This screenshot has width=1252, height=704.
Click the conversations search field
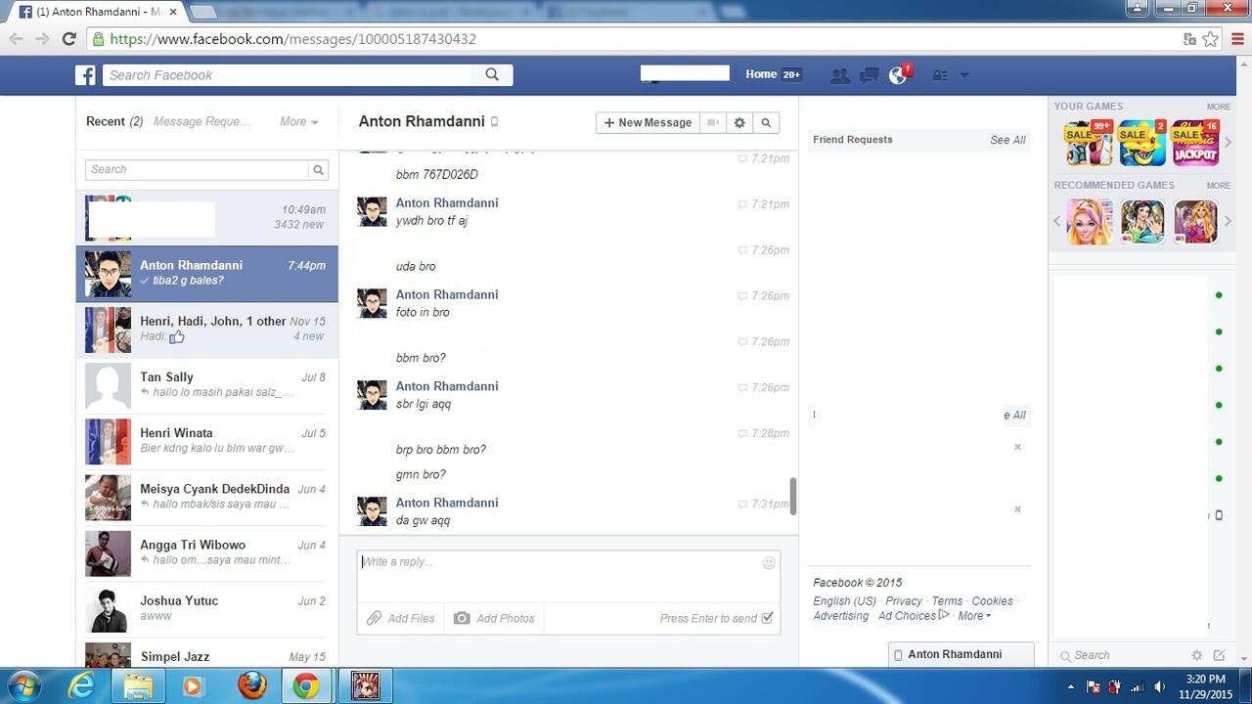tap(198, 169)
